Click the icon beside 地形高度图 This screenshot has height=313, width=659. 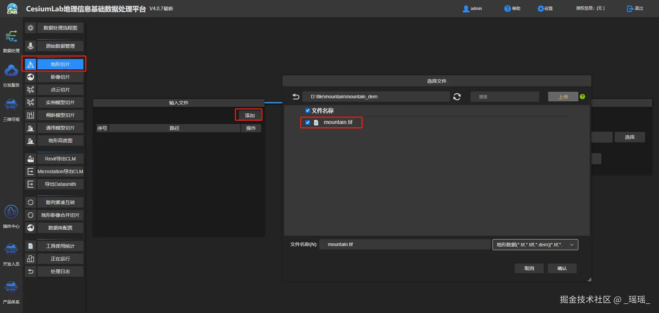(x=31, y=141)
